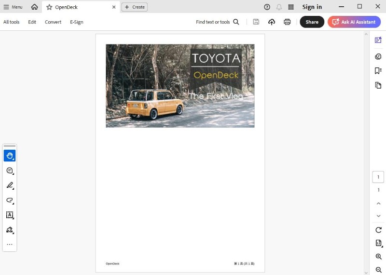This screenshot has height=275, width=386.
Task: Select the Add comment tool
Action: pyautogui.click(x=10, y=170)
